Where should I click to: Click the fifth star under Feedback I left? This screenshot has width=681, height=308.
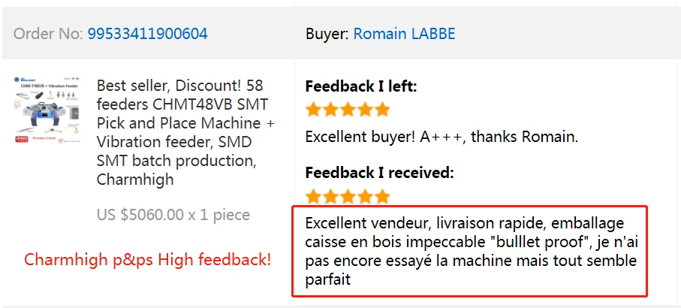click(382, 110)
